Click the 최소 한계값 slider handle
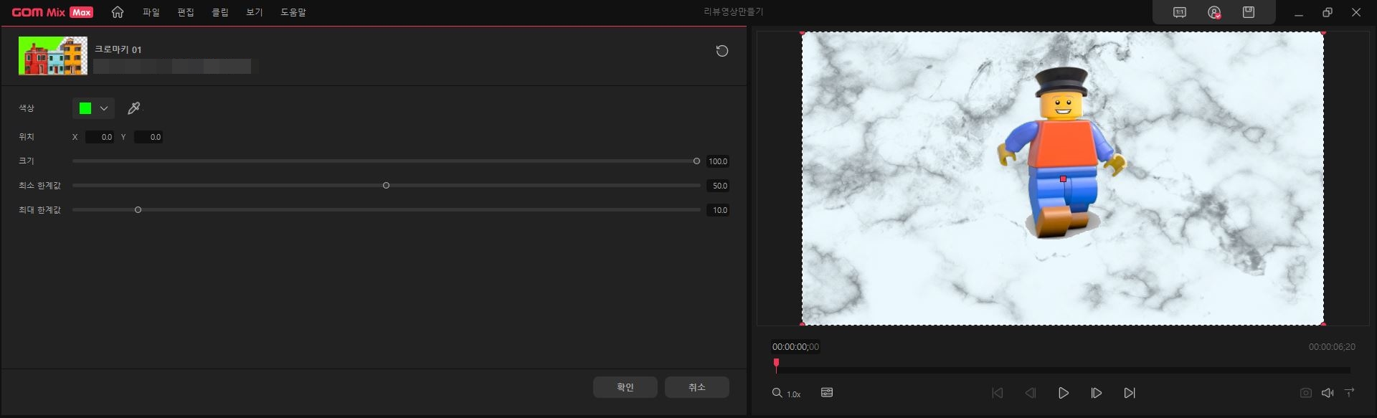The height and width of the screenshot is (418, 1377). coord(386,186)
